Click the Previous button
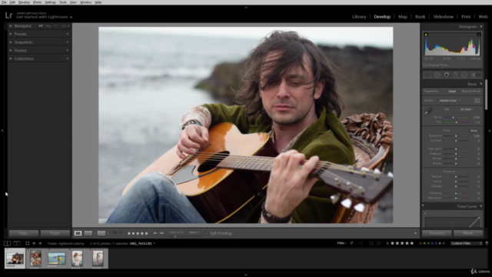 (x=437, y=233)
